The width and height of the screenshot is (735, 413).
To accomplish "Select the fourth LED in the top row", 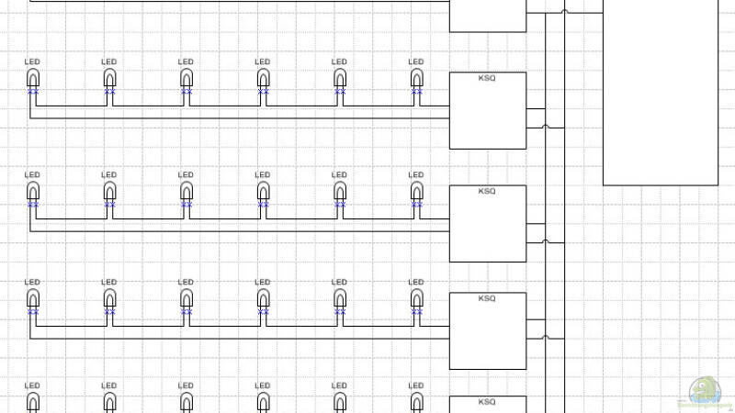I will (x=263, y=79).
